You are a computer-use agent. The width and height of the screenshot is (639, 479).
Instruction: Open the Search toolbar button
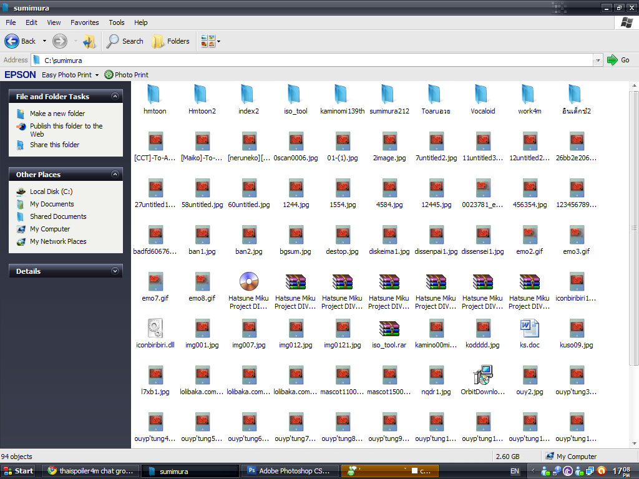pos(125,41)
